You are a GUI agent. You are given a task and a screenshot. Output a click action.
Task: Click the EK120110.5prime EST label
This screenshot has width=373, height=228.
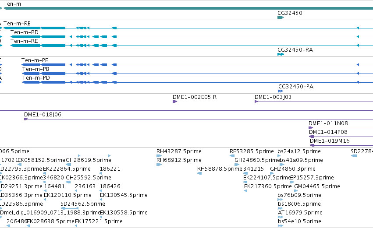click(67, 196)
